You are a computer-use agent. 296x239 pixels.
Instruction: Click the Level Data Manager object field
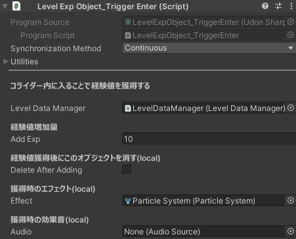pos(204,108)
